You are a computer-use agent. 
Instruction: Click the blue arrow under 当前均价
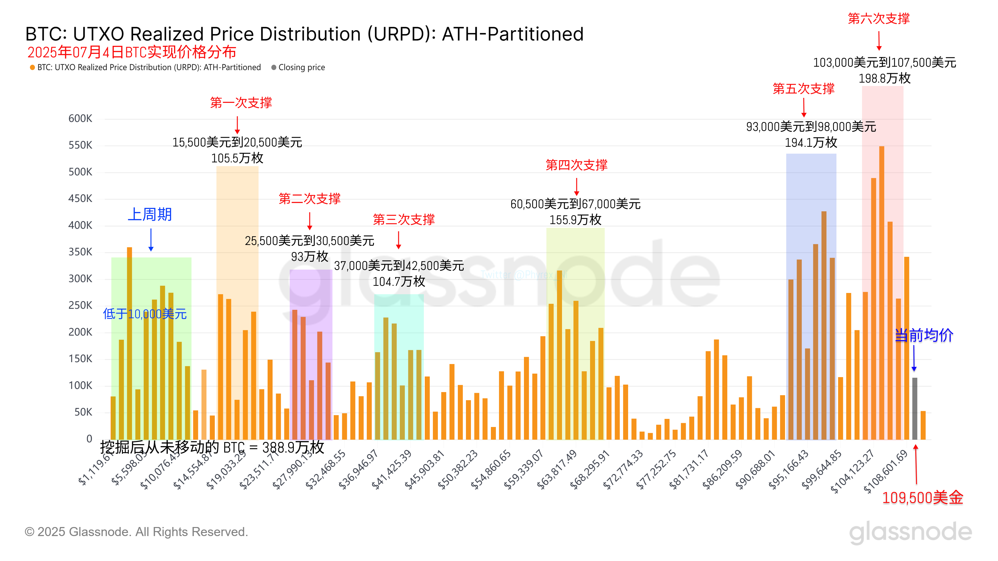(x=914, y=358)
